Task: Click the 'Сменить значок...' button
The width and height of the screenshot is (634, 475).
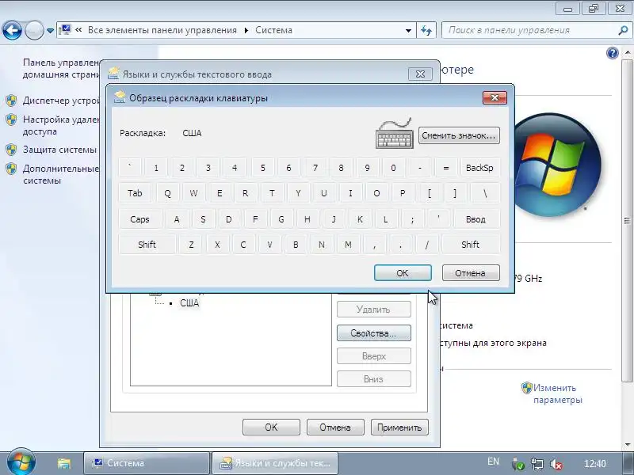Action: pyautogui.click(x=459, y=135)
